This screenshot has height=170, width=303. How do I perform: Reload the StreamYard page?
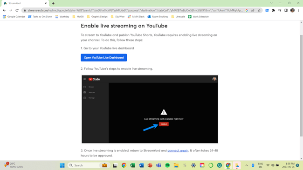[17, 10]
